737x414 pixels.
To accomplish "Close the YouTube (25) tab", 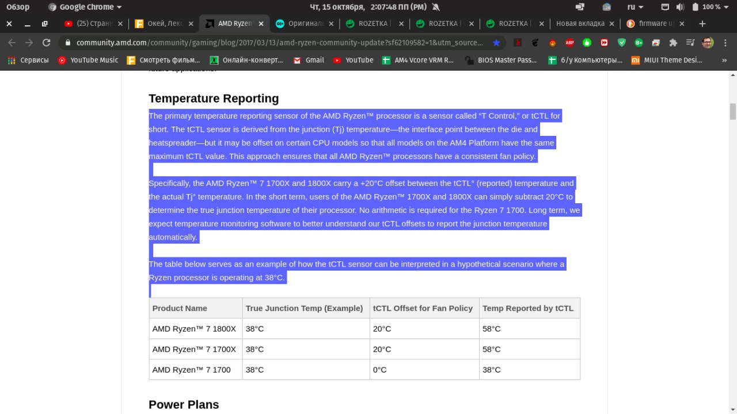I will [120, 24].
